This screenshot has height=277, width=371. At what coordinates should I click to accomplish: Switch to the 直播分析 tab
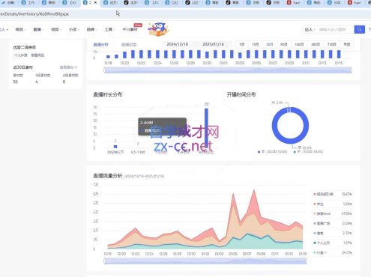[100, 44]
